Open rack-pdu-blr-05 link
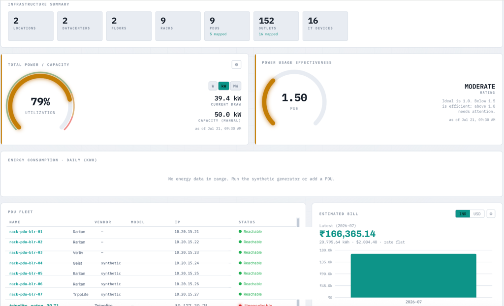The height and width of the screenshot is (306, 504). [26, 273]
